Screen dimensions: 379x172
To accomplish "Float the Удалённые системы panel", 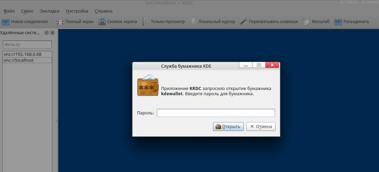I will pos(47,33).
